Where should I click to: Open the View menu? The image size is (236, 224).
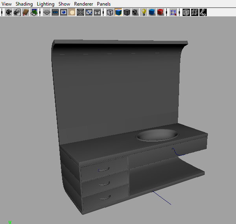[x=6, y=4]
